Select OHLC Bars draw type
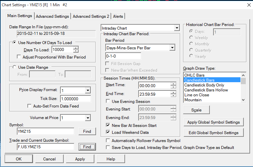This screenshot has width=253, height=167. [x=212, y=75]
